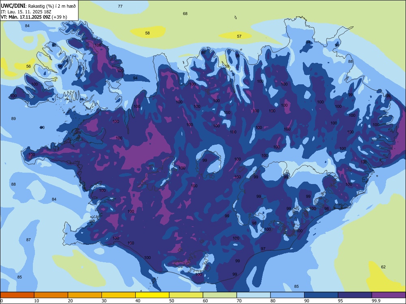The height and width of the screenshot is (304, 406).
Task: Pick the 95–99.9 navy legend swatch
Action: (x=355, y=295)
